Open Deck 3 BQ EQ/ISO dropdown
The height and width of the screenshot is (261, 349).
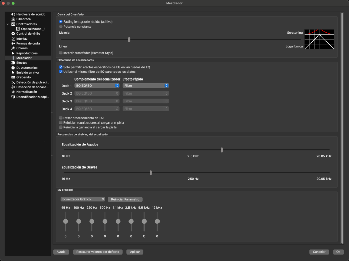[97, 101]
